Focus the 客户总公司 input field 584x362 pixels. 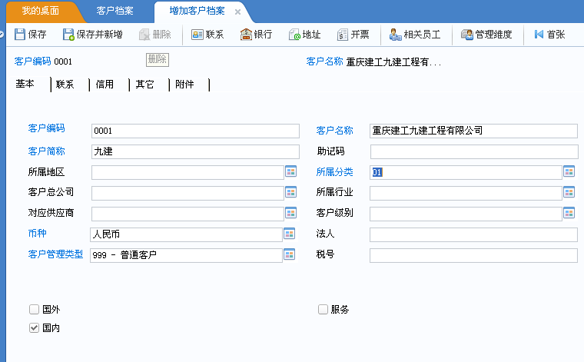[x=187, y=193]
